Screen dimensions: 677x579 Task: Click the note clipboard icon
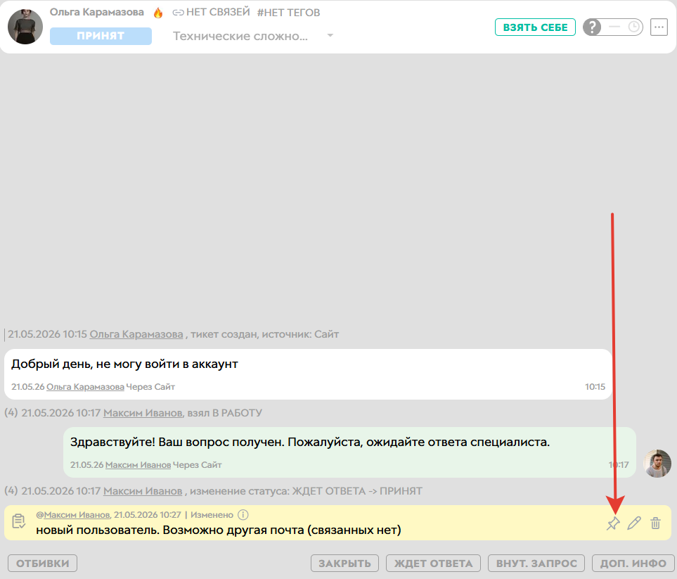pos(18,521)
